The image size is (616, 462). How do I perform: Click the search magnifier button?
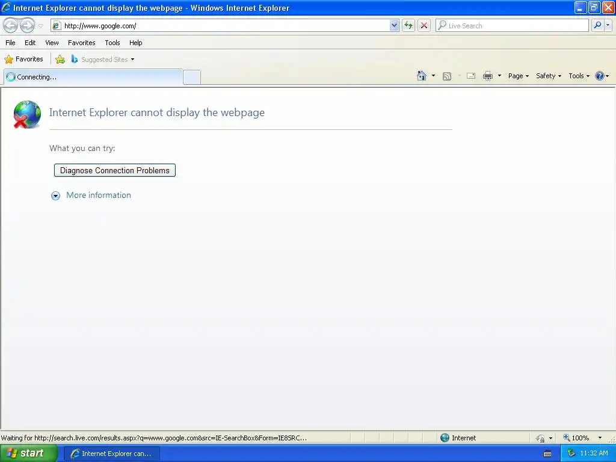click(597, 25)
